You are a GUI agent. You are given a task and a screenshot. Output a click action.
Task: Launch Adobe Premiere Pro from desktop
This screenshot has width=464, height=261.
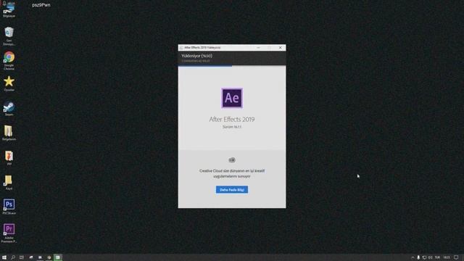tap(9, 233)
